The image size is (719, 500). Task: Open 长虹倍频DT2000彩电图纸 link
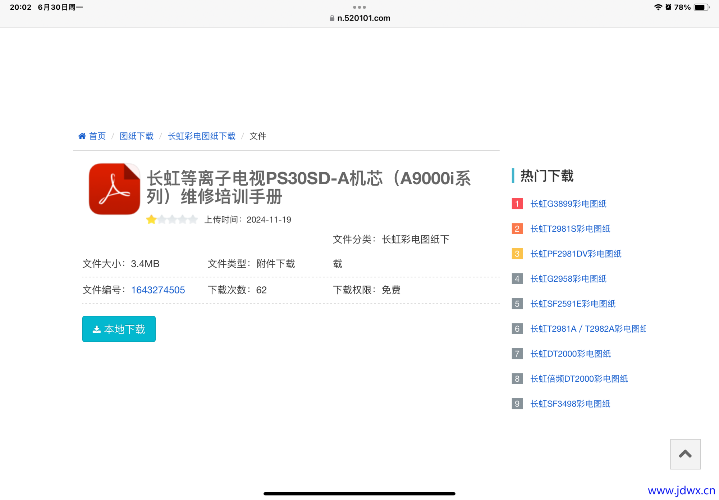(x=579, y=379)
